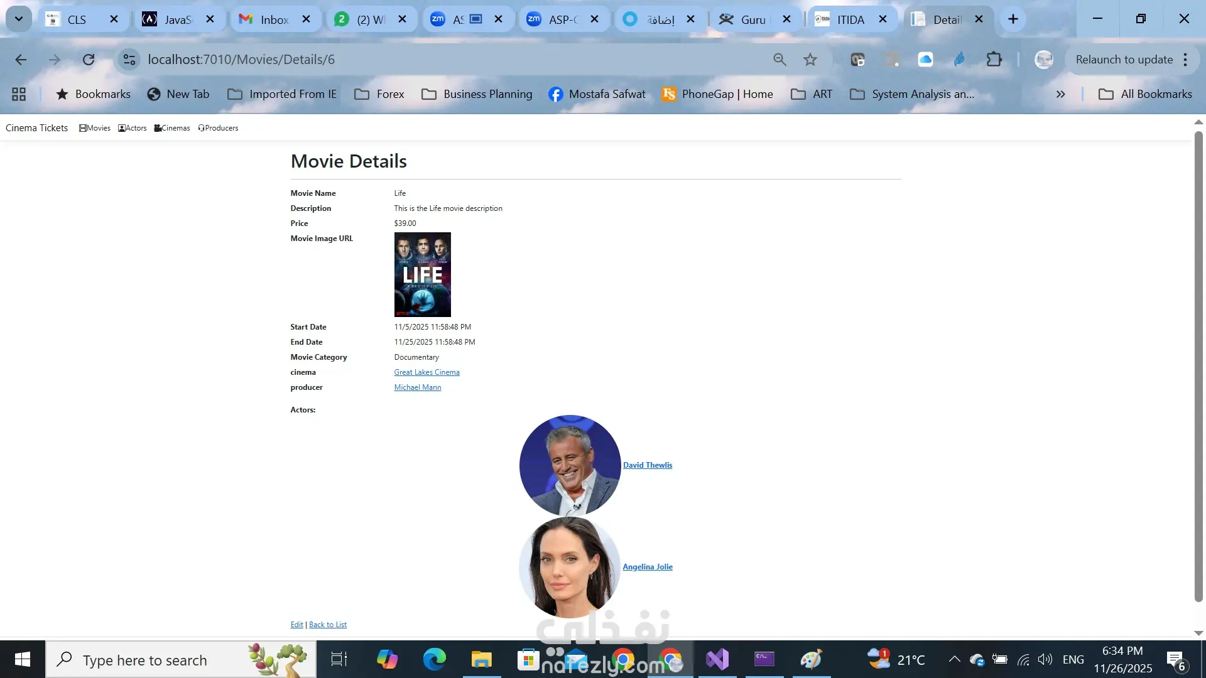The image size is (1206, 678).
Task: Expand the system tray hidden icons arrow
Action: point(954,659)
